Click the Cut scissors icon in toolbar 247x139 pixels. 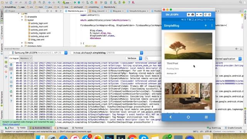[26, 2]
